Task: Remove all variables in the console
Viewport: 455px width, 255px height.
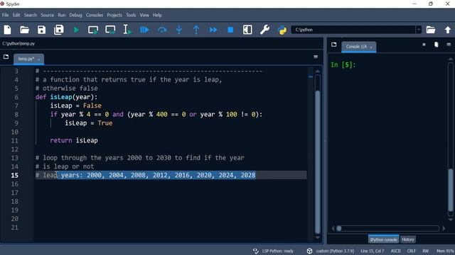Action: pyautogui.click(x=436, y=45)
